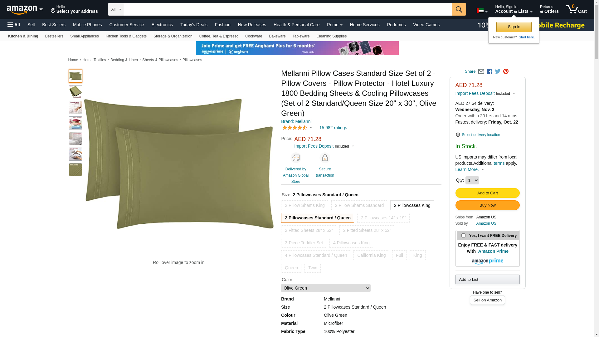Open the 15,982 ratings link
This screenshot has height=337, width=599.
pyautogui.click(x=333, y=128)
